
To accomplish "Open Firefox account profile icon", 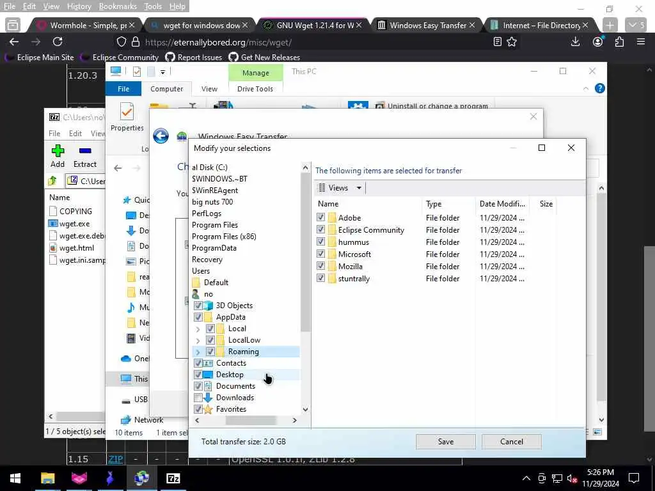I will (598, 42).
